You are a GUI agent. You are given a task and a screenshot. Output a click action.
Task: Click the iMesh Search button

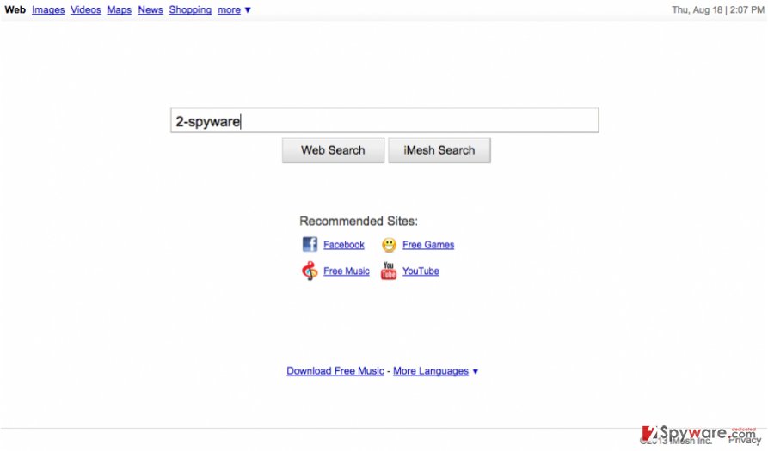(439, 150)
